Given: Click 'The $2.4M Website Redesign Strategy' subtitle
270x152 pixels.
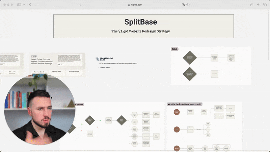Looking at the screenshot, I should [x=141, y=31].
